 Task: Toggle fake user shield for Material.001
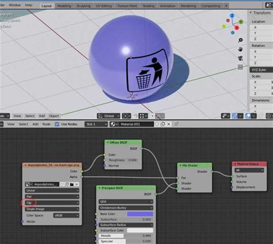coord(157,124)
